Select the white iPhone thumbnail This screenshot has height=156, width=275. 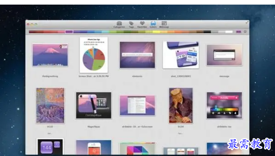point(94,147)
